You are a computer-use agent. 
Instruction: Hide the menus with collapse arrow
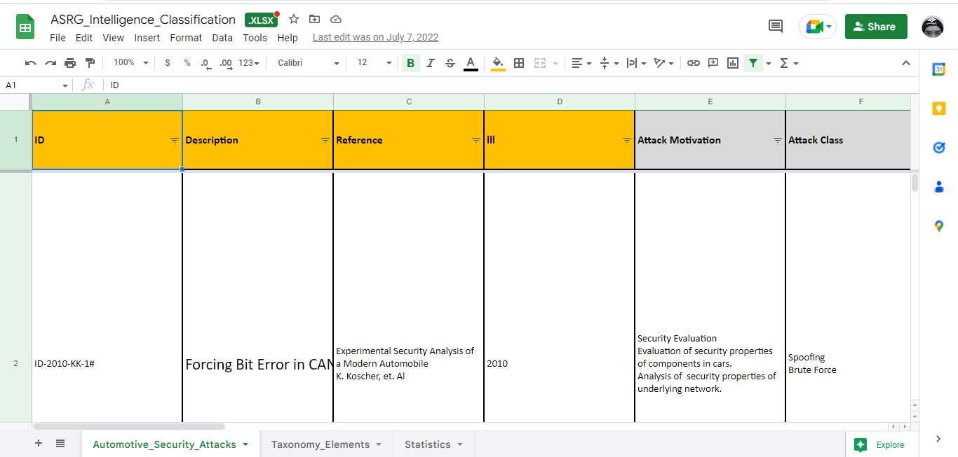point(905,63)
